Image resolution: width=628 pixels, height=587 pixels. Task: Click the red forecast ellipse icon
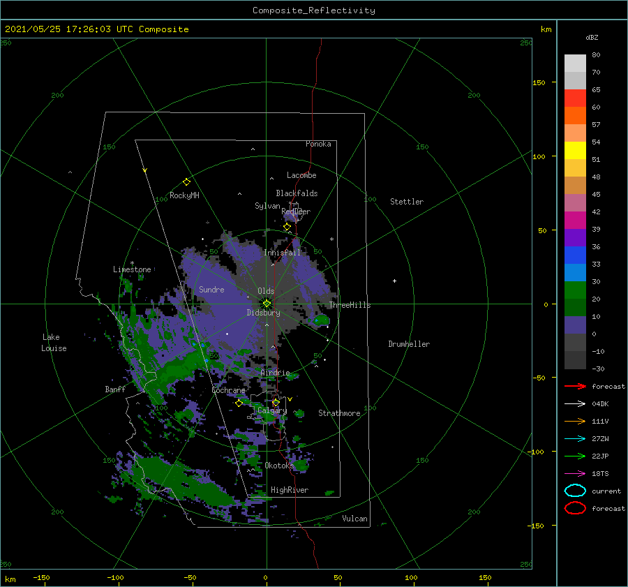(x=575, y=508)
